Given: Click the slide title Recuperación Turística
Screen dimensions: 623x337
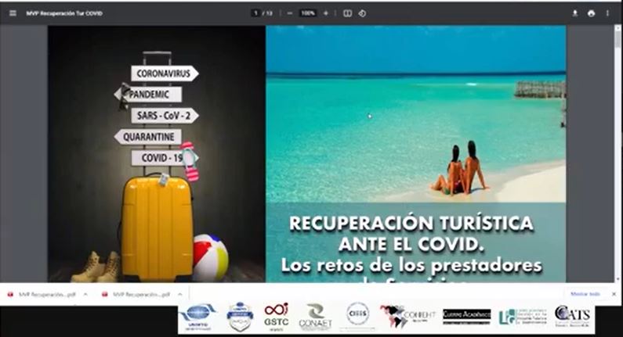Looking at the screenshot, I should (x=411, y=223).
